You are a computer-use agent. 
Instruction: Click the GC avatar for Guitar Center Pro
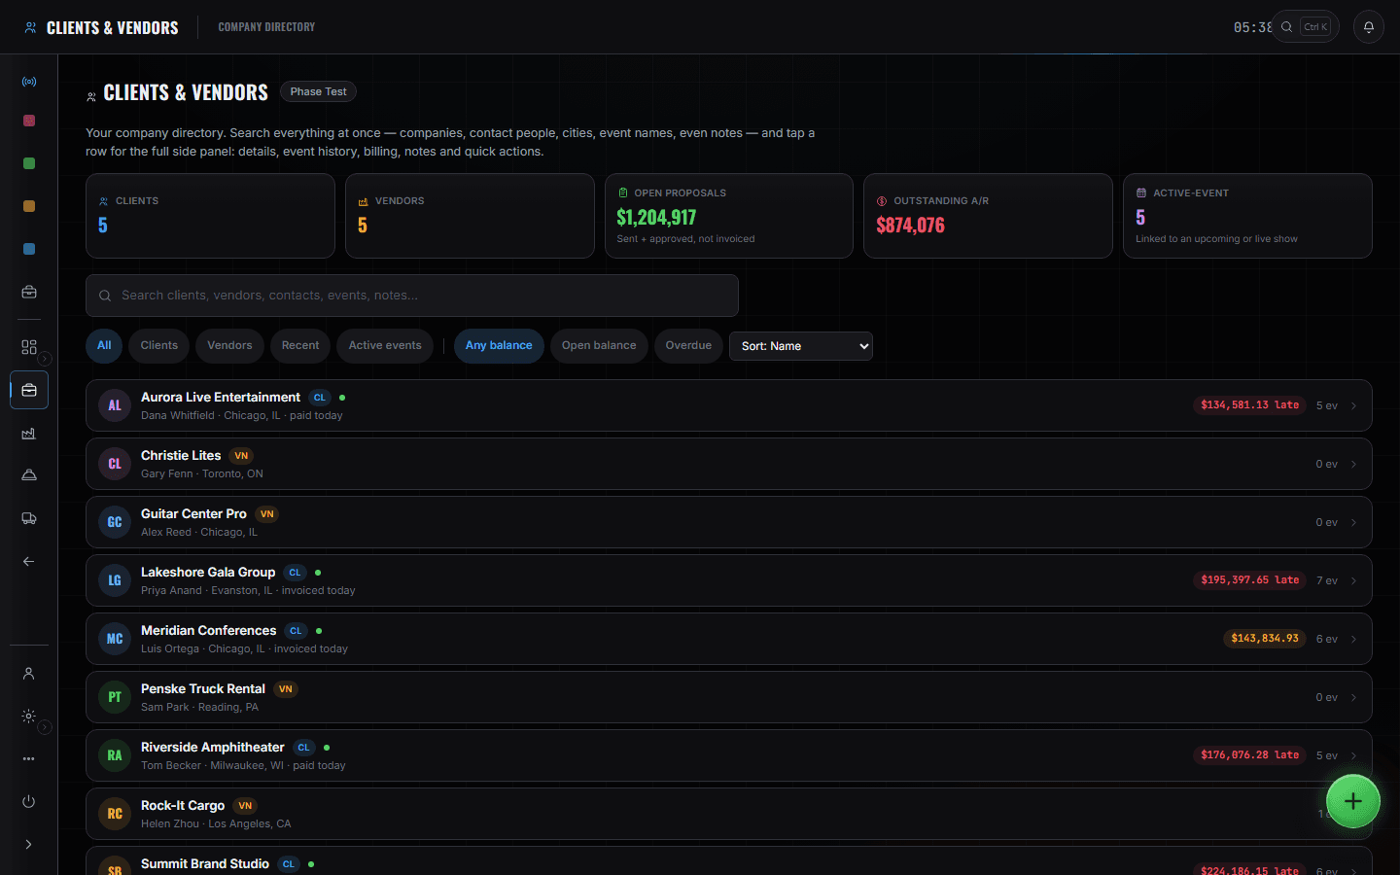(115, 522)
